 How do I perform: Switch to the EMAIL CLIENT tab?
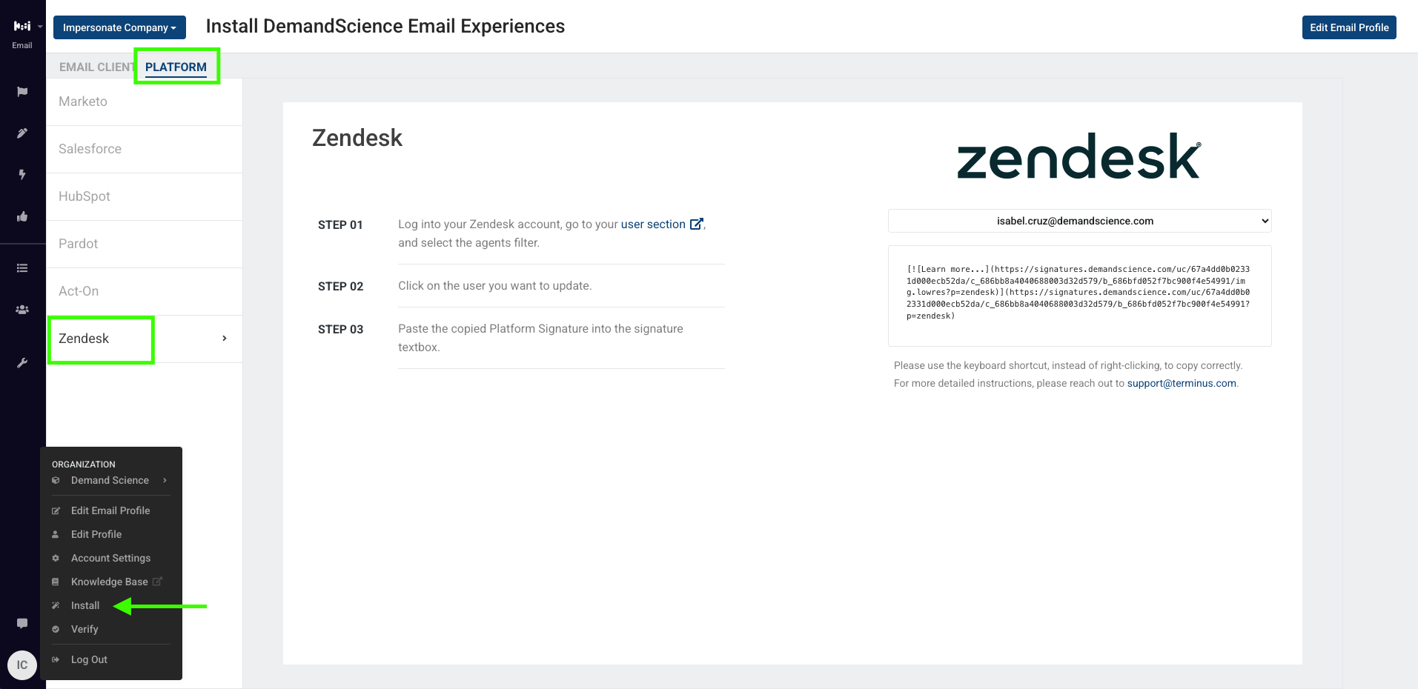click(x=96, y=67)
